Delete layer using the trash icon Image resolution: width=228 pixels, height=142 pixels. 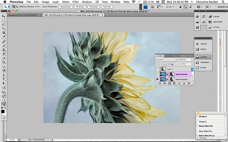189,83
